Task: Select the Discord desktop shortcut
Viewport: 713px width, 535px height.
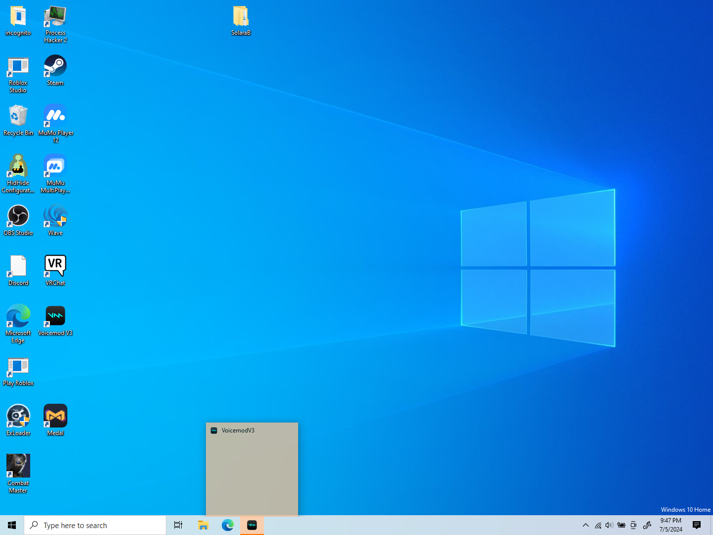Action: click(18, 270)
